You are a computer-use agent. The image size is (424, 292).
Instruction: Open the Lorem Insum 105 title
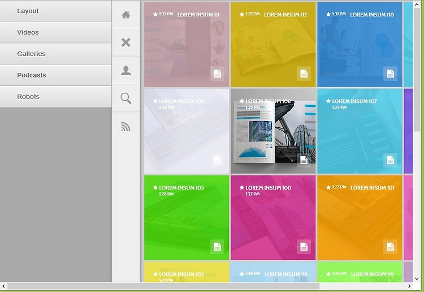pos(181,188)
